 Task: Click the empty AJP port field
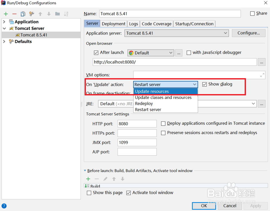pyautogui.click(x=137, y=152)
